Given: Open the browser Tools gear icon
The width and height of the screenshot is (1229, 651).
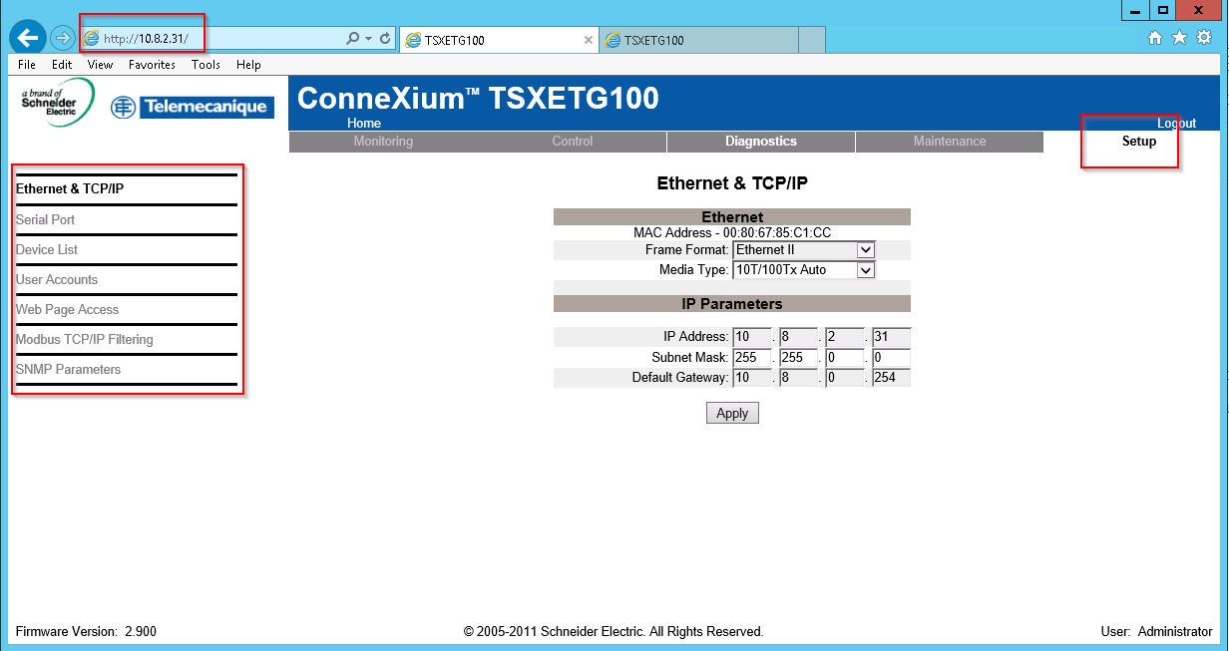Looking at the screenshot, I should coord(1204,38).
